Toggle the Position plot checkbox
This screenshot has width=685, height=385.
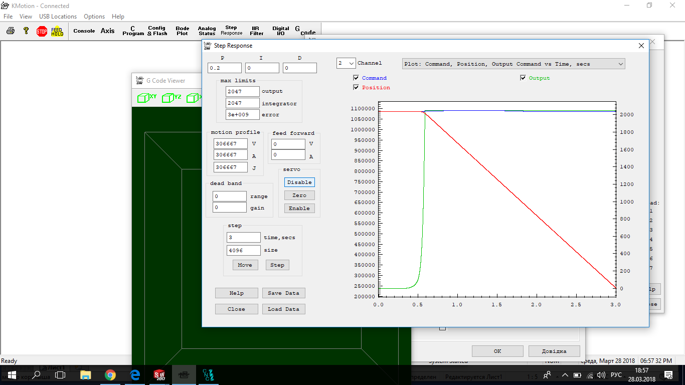[356, 88]
